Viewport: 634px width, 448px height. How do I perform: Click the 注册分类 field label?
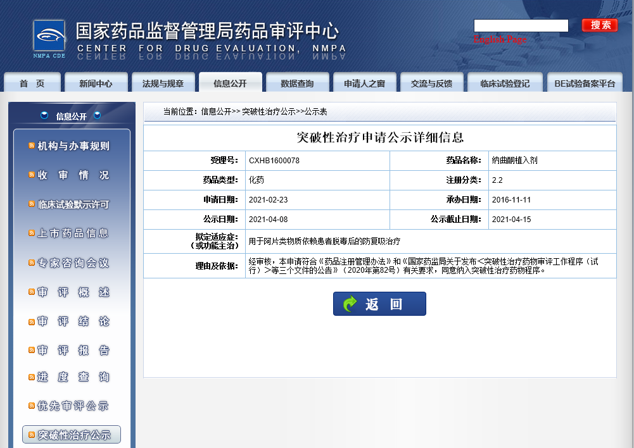pos(464,180)
